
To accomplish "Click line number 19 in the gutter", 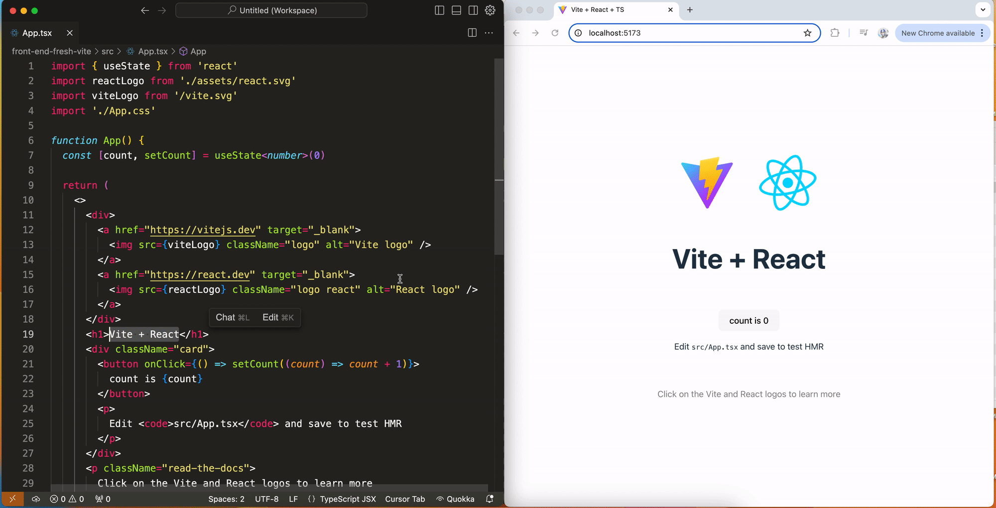I will (x=28, y=334).
